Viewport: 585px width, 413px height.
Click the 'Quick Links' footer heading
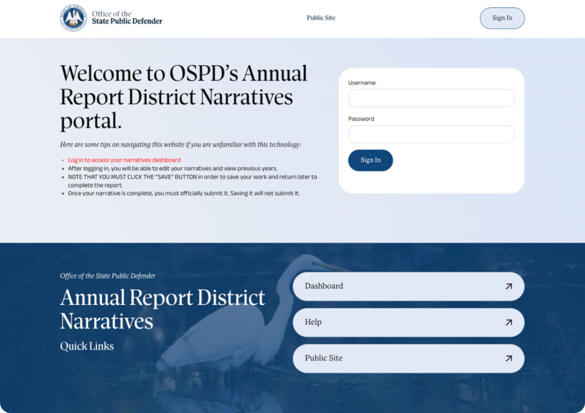pos(87,346)
